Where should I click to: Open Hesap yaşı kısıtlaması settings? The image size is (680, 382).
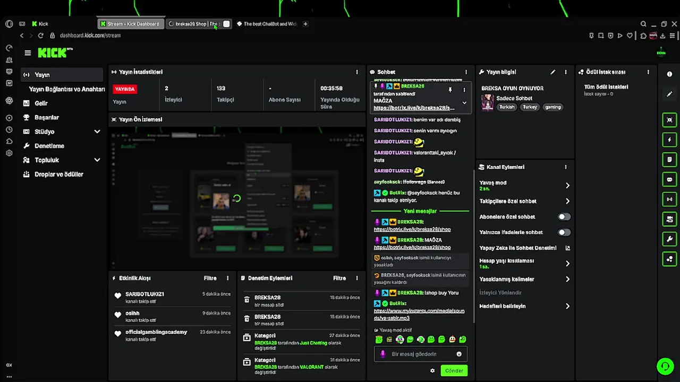coord(524,263)
